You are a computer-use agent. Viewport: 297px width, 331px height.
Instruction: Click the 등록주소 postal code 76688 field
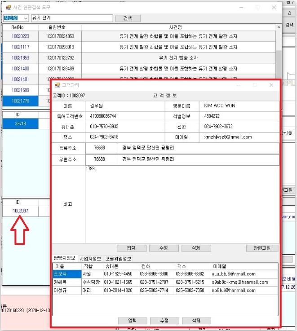pos(102,148)
